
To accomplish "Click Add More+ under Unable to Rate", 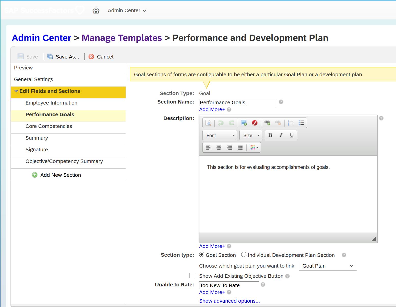I will [x=212, y=292].
